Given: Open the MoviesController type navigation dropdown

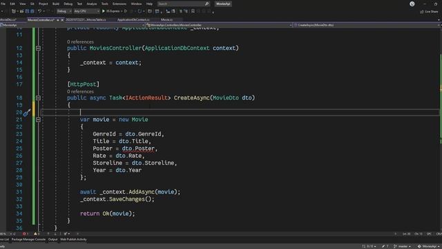Looking at the screenshot, I should [219, 25].
